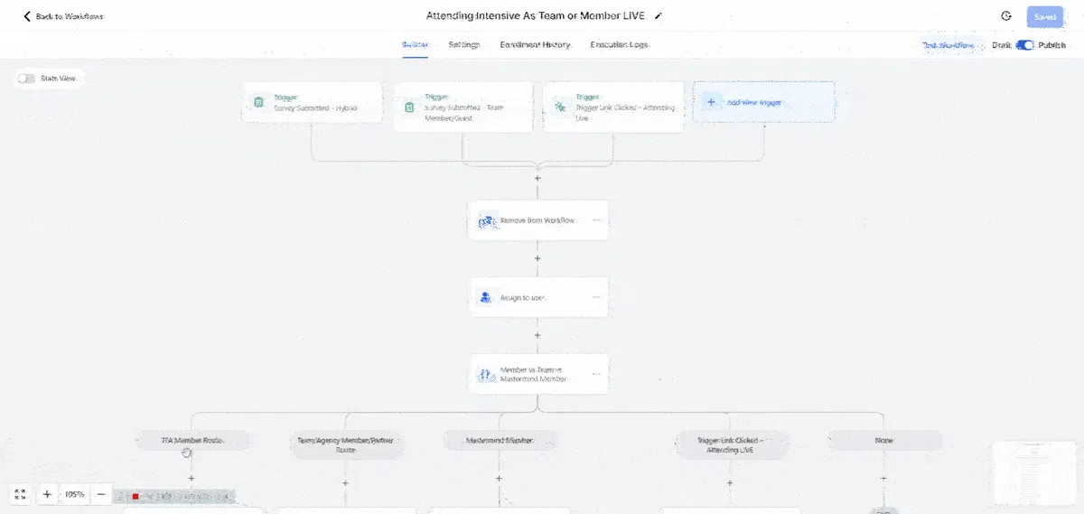Toggle Draft/Publish switch
Viewport: 1084px width, 514px height.
tap(1025, 45)
